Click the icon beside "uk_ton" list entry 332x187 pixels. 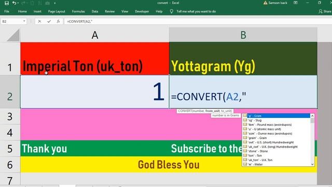click(x=245, y=160)
